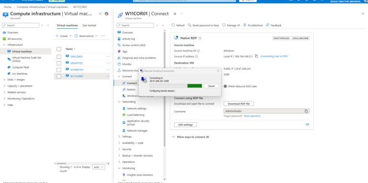Image resolution: width=368 pixels, height=183 pixels.
Task: Click Download RDP file button
Action: 239,103
